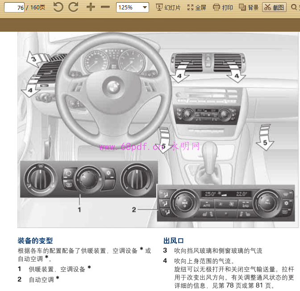Start slideshow mode (幻灯片)
Image resolution: width=300 pixels, height=291 pixels.
(168, 8)
